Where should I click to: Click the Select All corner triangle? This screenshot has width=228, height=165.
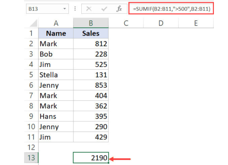(33, 23)
